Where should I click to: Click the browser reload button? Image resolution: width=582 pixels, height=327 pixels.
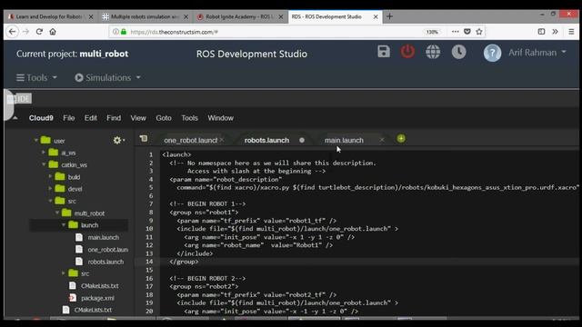[x=39, y=32]
